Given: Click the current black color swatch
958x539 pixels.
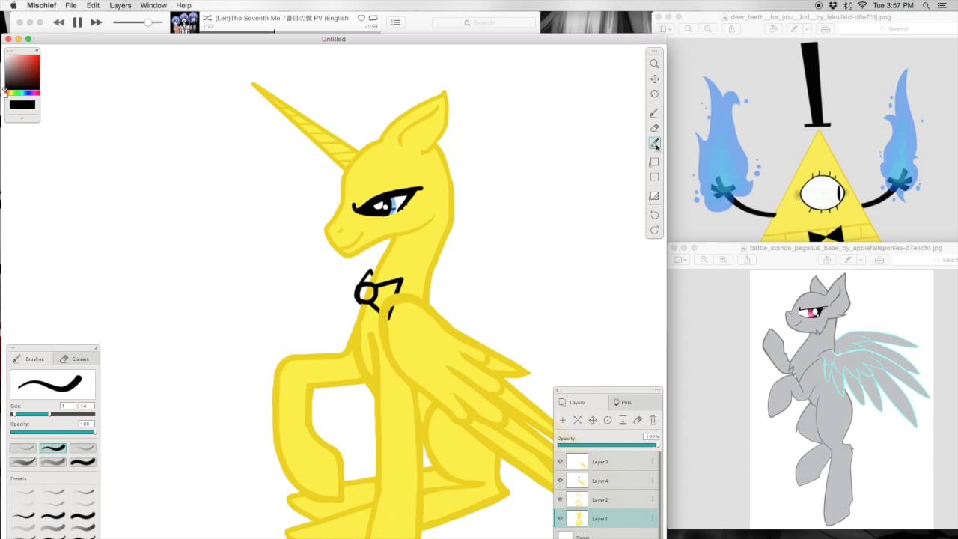Looking at the screenshot, I should [x=22, y=105].
